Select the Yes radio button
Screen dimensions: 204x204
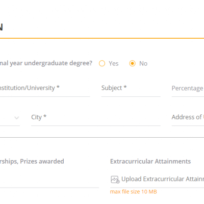point(102,63)
